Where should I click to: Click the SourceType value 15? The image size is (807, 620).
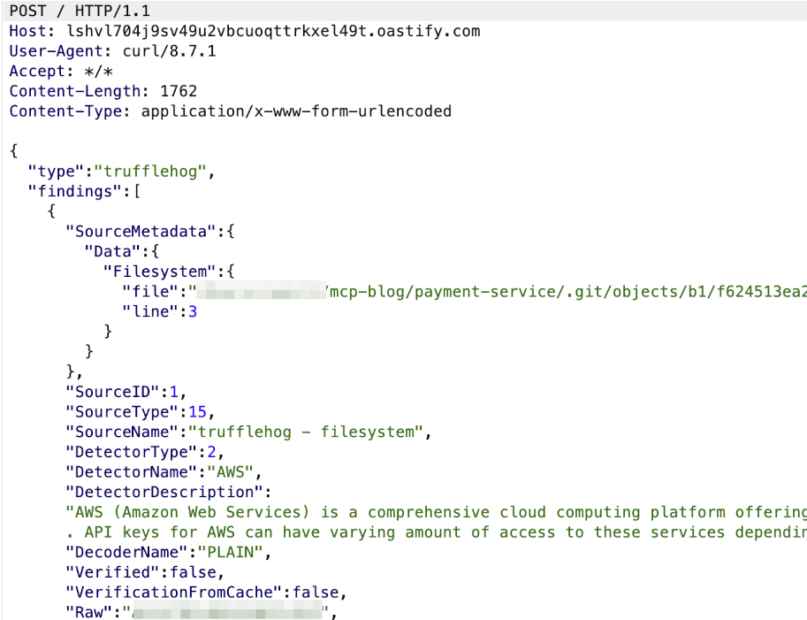coord(197,412)
